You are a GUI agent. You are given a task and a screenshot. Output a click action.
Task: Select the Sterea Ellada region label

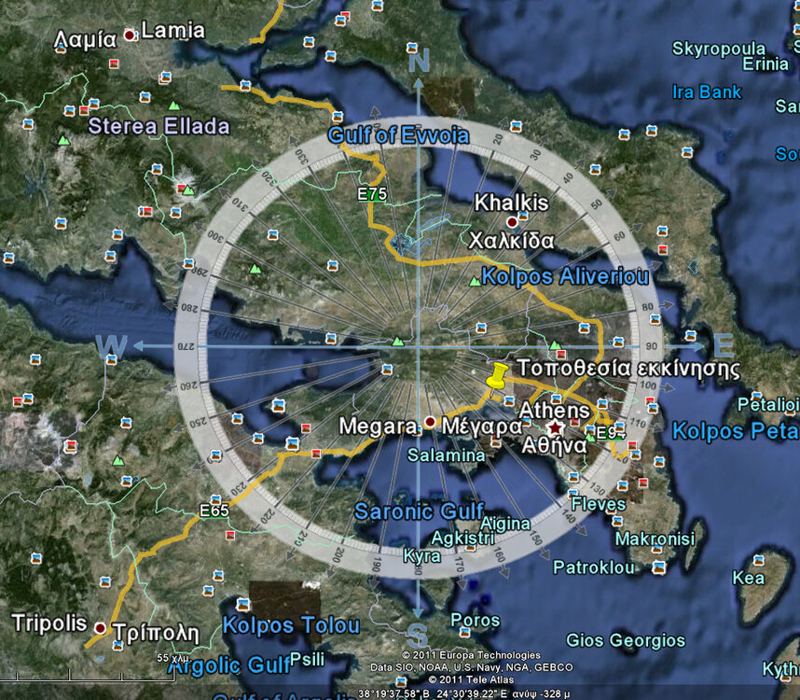point(159,126)
